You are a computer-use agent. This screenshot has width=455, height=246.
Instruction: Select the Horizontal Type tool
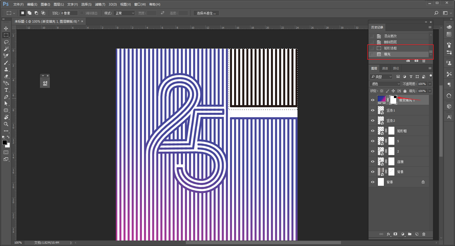[x=6, y=90]
